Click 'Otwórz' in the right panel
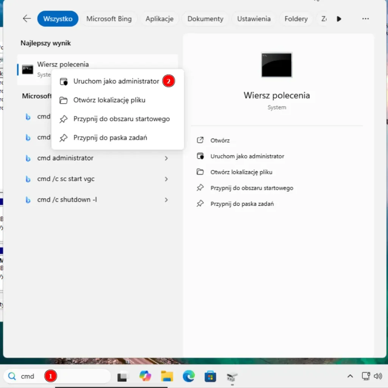This screenshot has width=388, height=388. pyautogui.click(x=220, y=140)
